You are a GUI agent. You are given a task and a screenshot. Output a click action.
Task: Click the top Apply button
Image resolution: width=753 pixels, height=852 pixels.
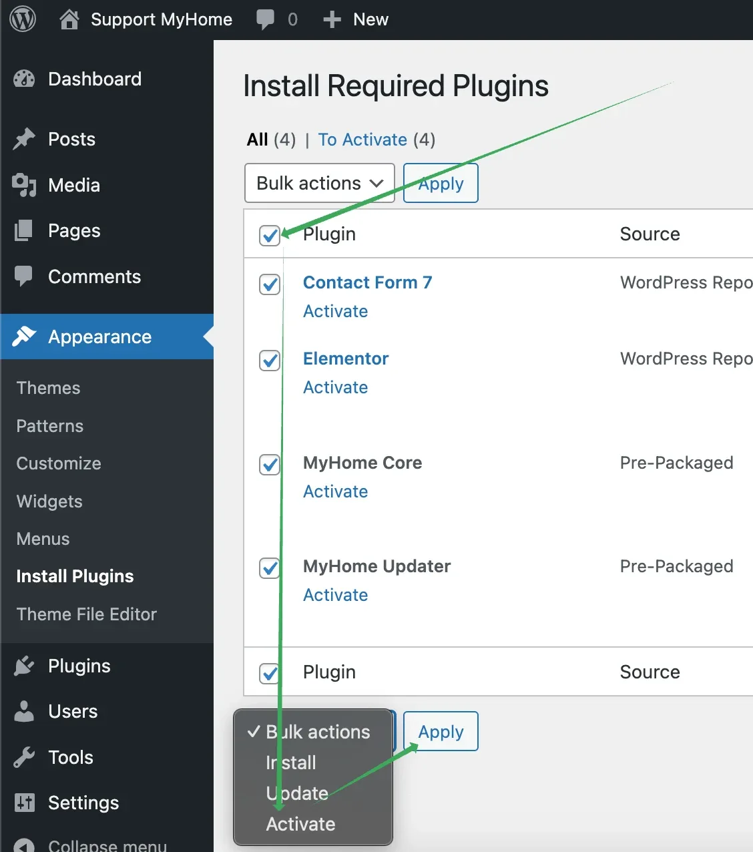tap(441, 183)
